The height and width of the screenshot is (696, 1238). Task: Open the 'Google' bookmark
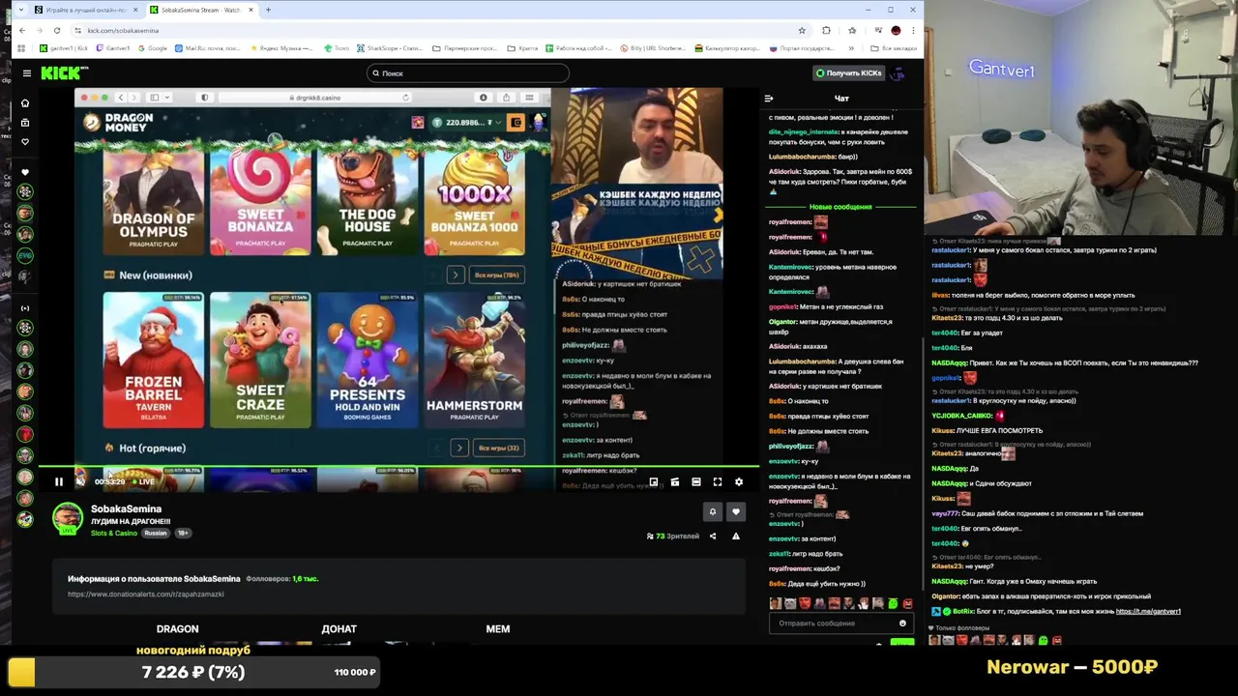point(153,48)
